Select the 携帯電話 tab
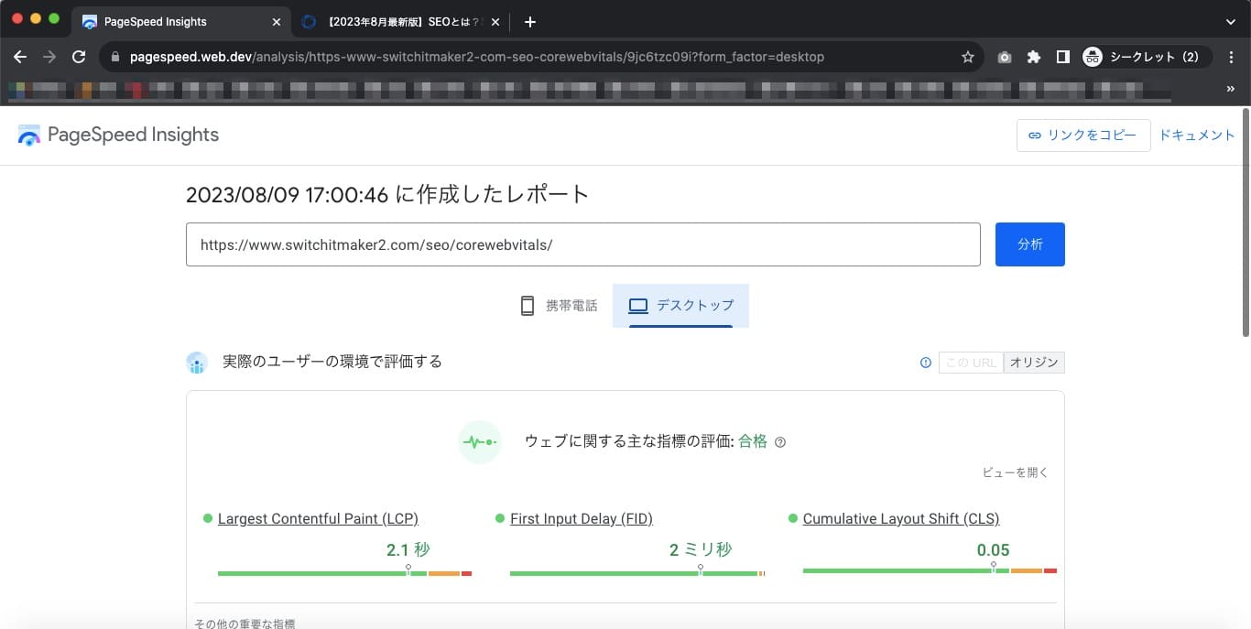The width and height of the screenshot is (1251, 629). pyautogui.click(x=559, y=305)
